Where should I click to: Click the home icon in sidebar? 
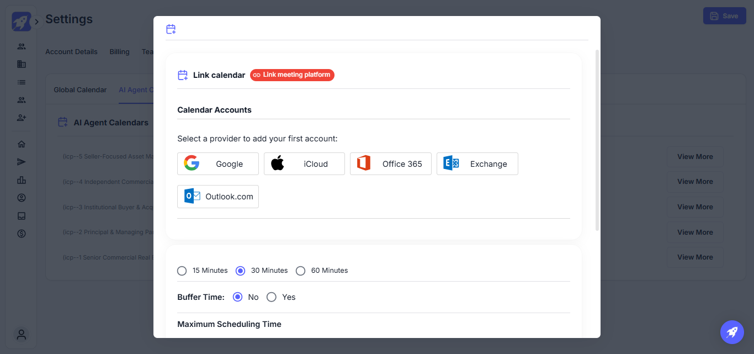(22, 144)
